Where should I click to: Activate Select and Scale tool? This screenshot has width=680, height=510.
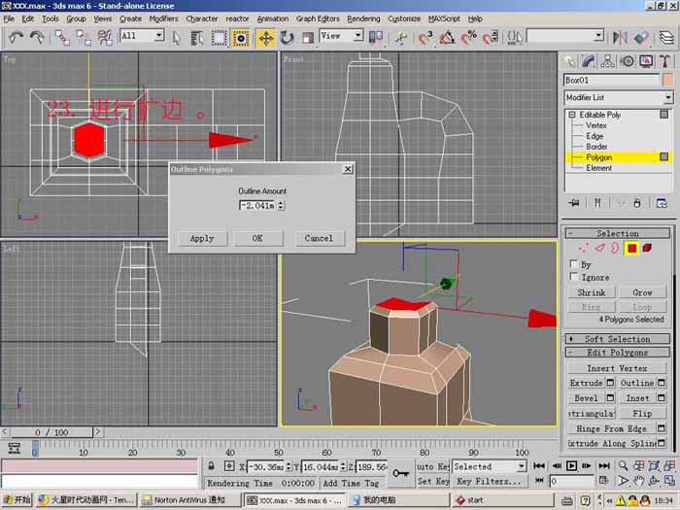308,38
